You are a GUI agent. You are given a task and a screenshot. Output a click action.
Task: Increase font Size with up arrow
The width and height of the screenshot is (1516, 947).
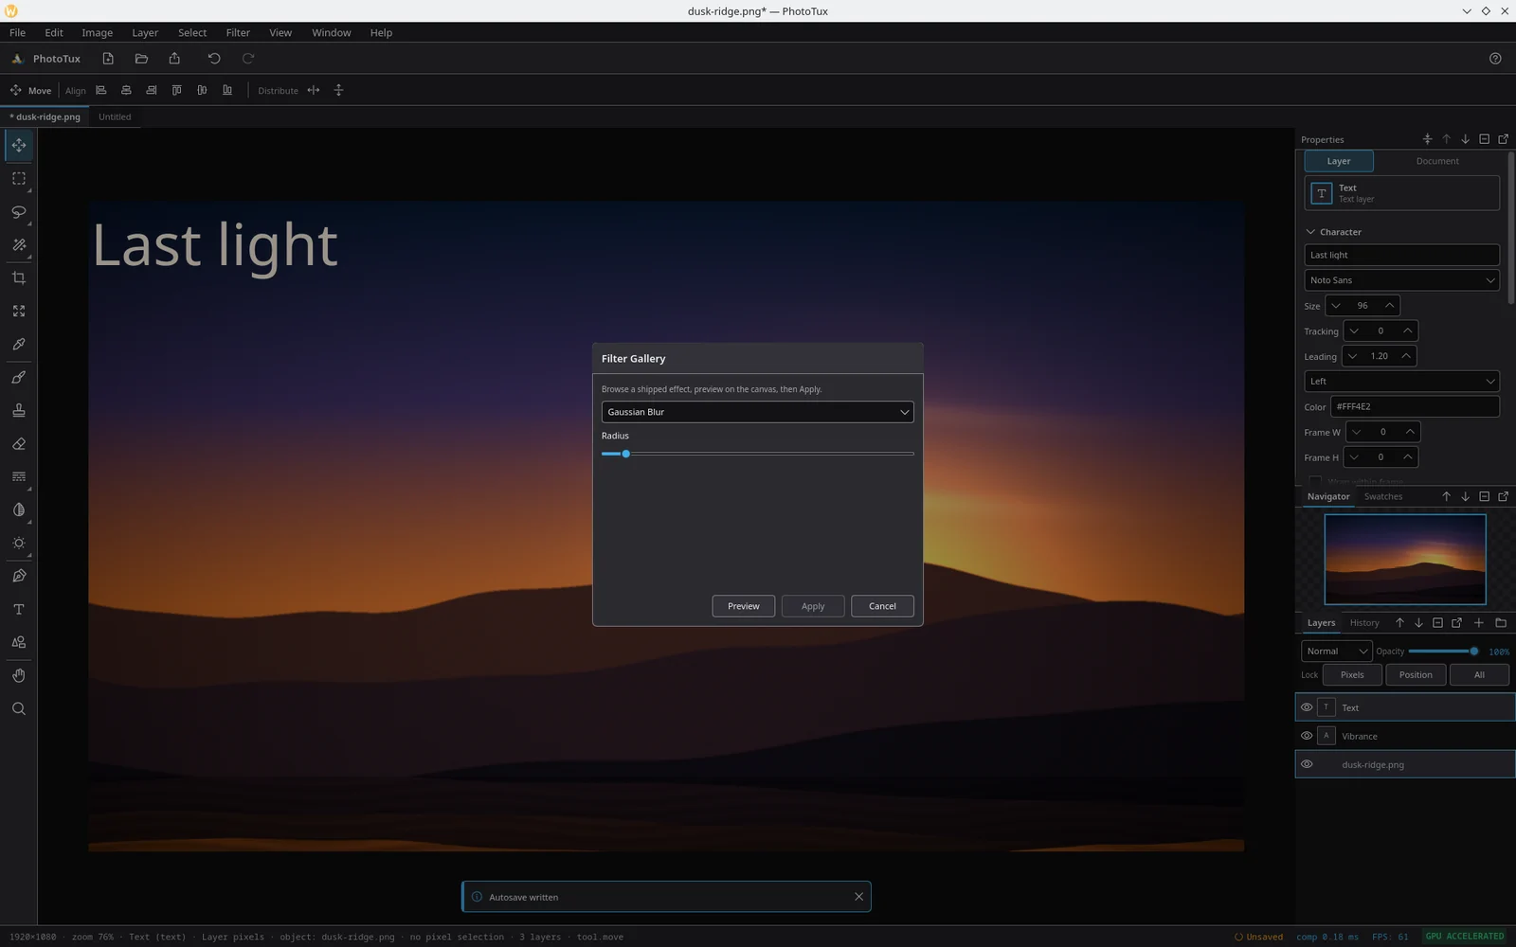[1389, 306]
